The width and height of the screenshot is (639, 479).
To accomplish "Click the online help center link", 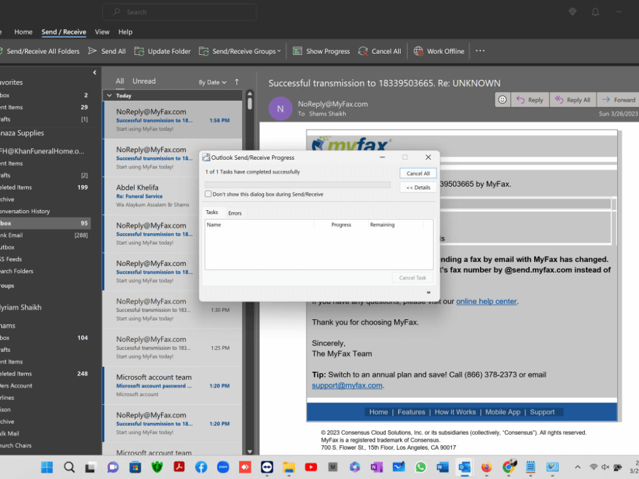I will 486,301.
